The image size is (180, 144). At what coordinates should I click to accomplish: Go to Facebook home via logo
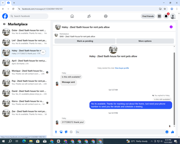tap(5, 16)
